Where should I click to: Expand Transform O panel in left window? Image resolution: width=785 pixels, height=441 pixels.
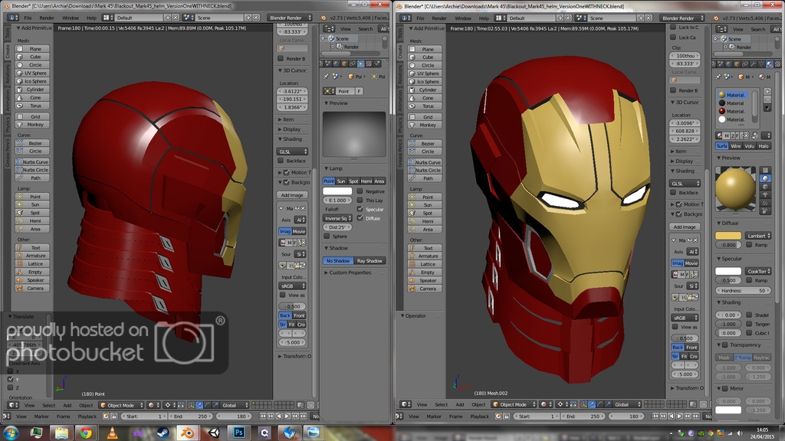(295, 356)
